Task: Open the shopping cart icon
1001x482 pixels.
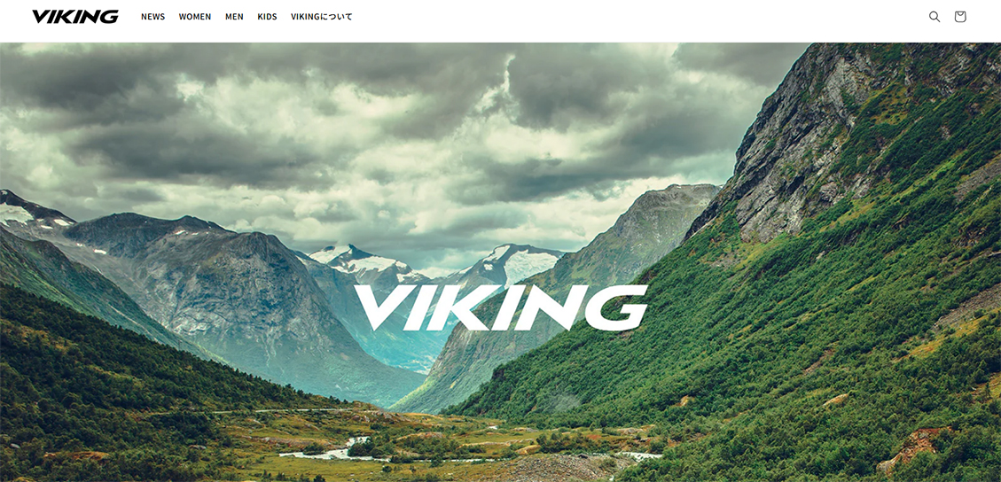Action: 959,17
